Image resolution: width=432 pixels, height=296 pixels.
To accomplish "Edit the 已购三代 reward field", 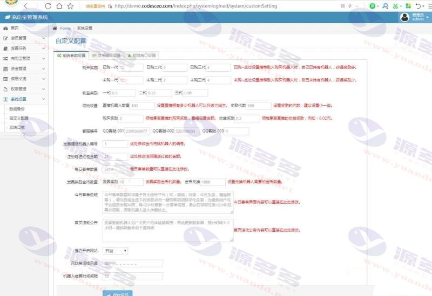I will coord(218,68).
